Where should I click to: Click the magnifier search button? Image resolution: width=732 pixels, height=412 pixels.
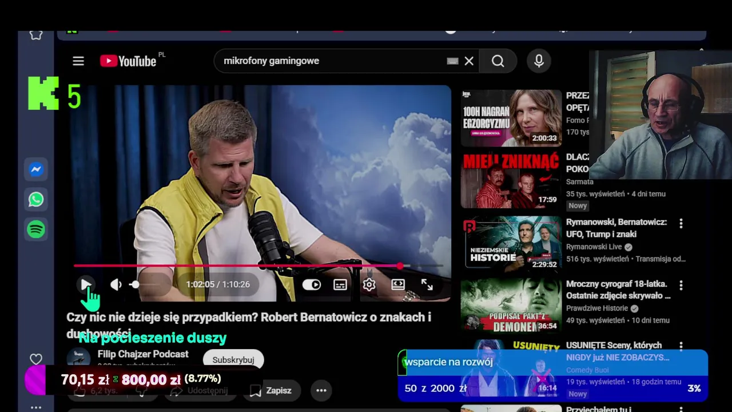[x=498, y=61]
